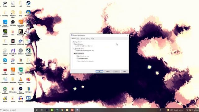Toggle Load system services checkbox
199x112 pixels.
point(77,56)
